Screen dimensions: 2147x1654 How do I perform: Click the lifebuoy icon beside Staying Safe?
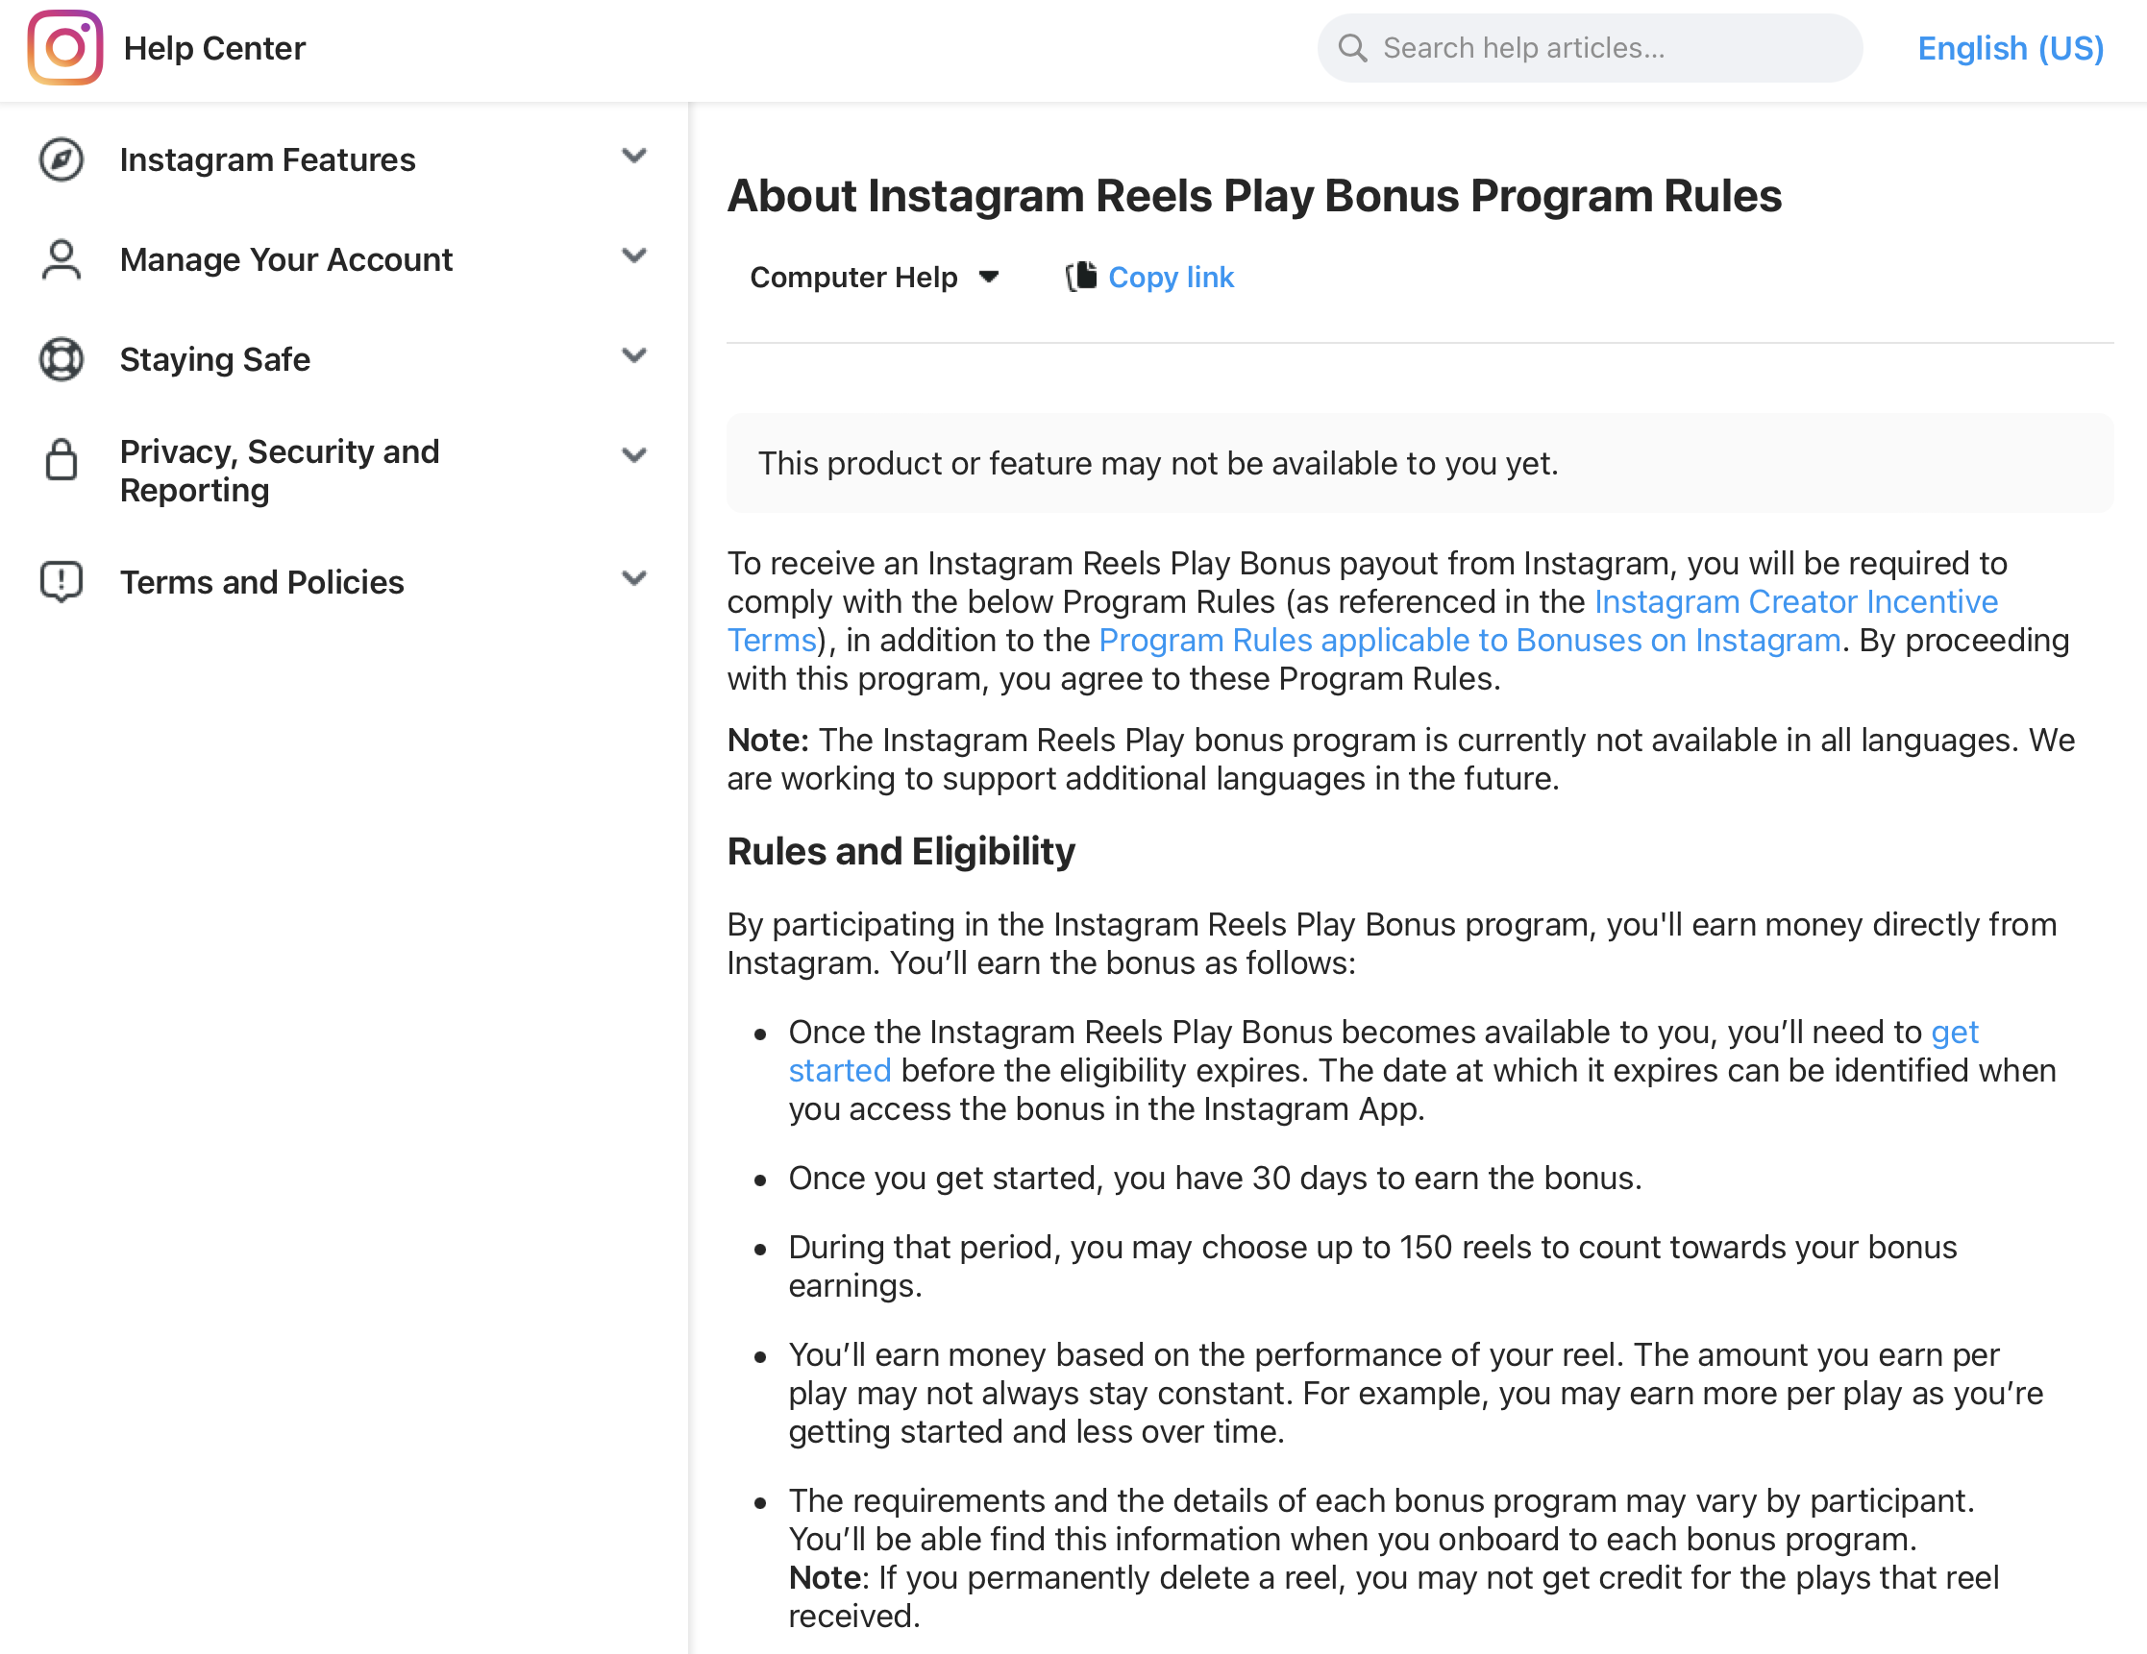point(61,358)
